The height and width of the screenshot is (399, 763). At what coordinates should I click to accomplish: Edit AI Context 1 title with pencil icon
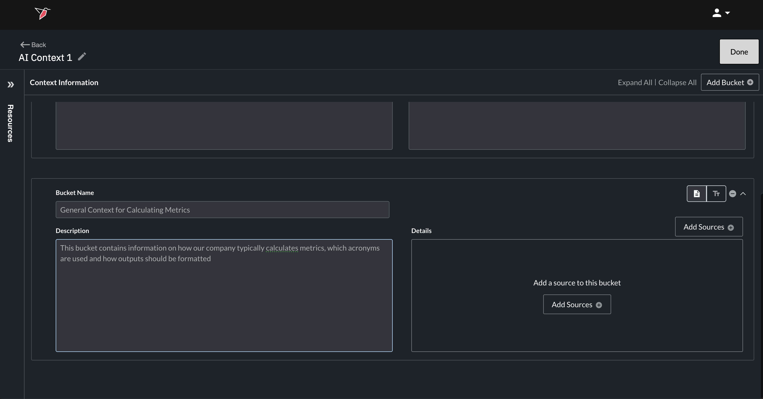tap(82, 56)
